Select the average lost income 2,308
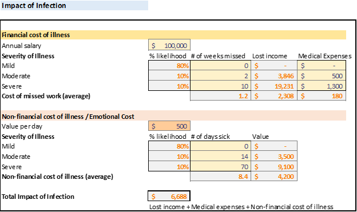 click(274, 96)
